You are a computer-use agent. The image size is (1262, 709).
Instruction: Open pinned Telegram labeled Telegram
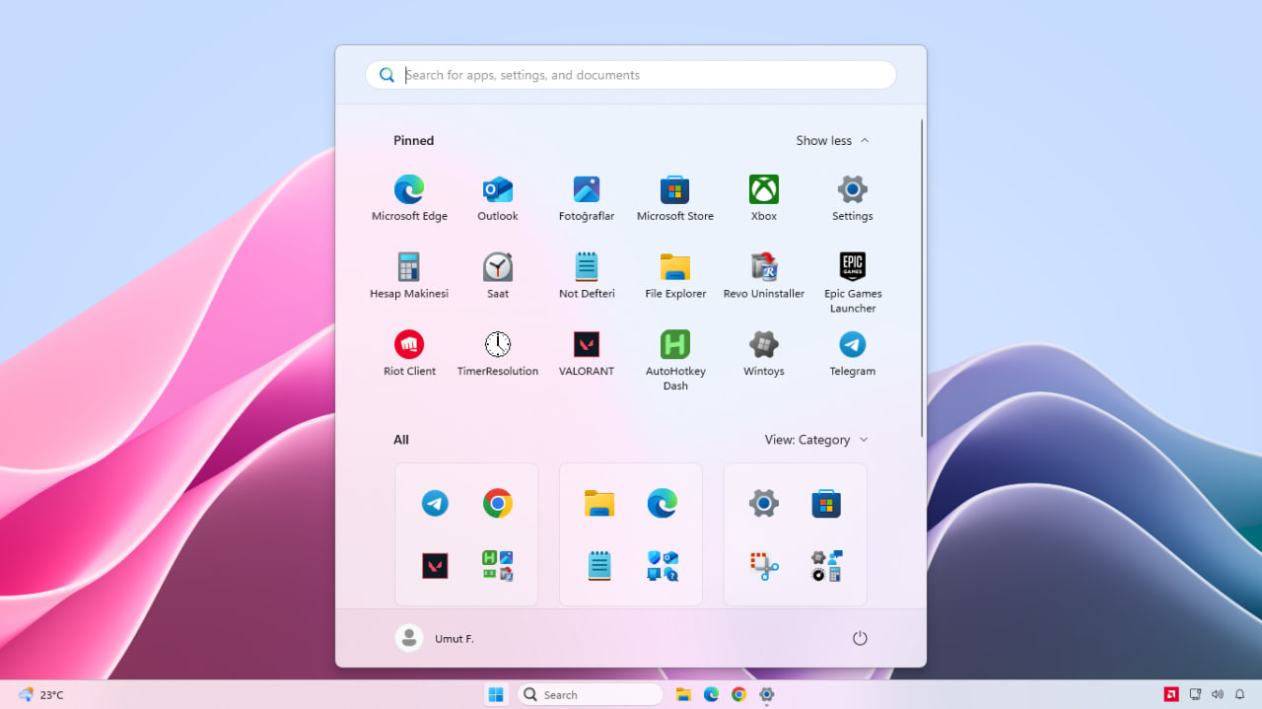tap(853, 354)
